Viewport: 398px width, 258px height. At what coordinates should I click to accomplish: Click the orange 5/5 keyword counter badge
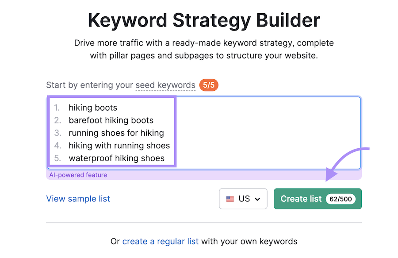(x=208, y=85)
